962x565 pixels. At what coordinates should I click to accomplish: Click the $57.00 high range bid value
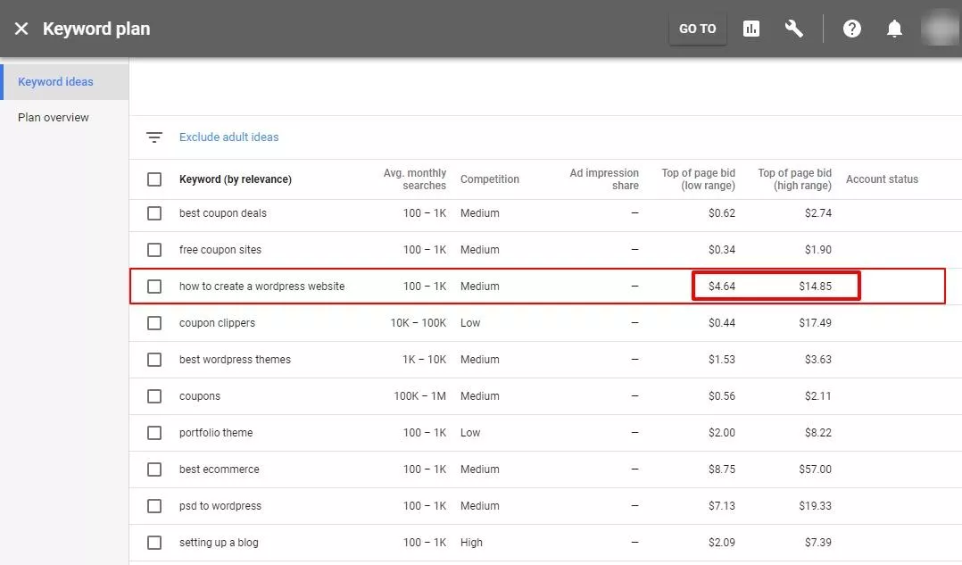pos(816,469)
